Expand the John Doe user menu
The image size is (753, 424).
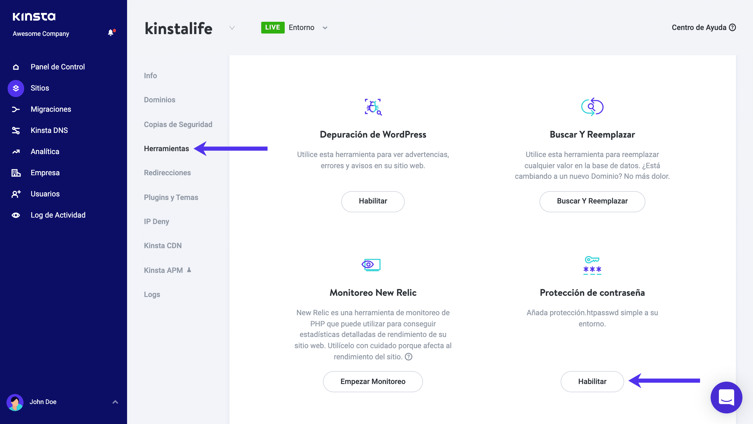(115, 402)
